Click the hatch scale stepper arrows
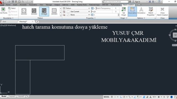The height and width of the screenshot is (99, 177). 118,15
